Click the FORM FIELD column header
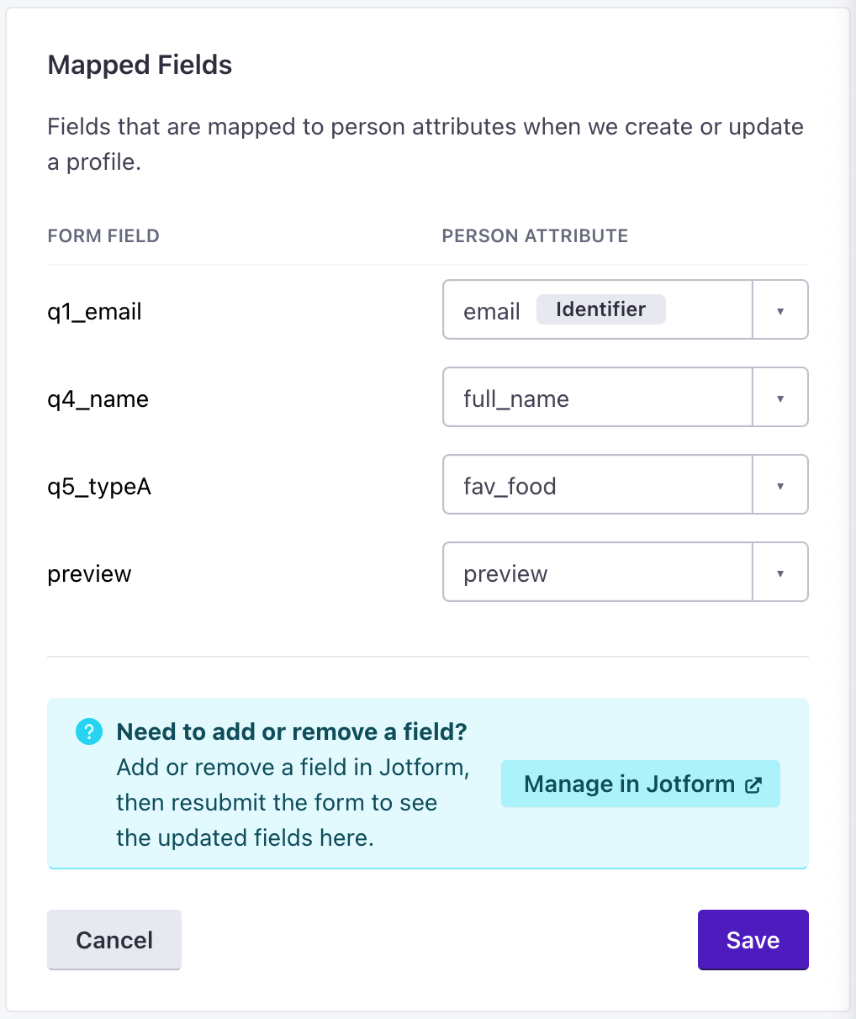This screenshot has height=1019, width=856. click(x=103, y=236)
